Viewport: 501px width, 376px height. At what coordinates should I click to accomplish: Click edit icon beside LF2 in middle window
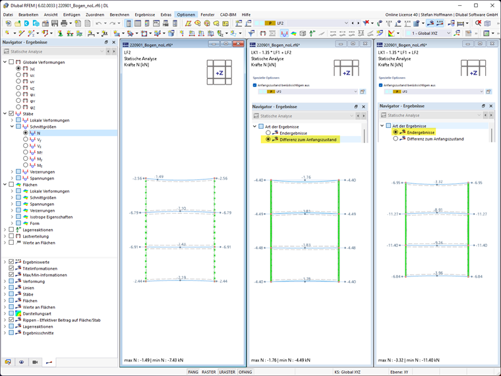pyautogui.click(x=363, y=92)
